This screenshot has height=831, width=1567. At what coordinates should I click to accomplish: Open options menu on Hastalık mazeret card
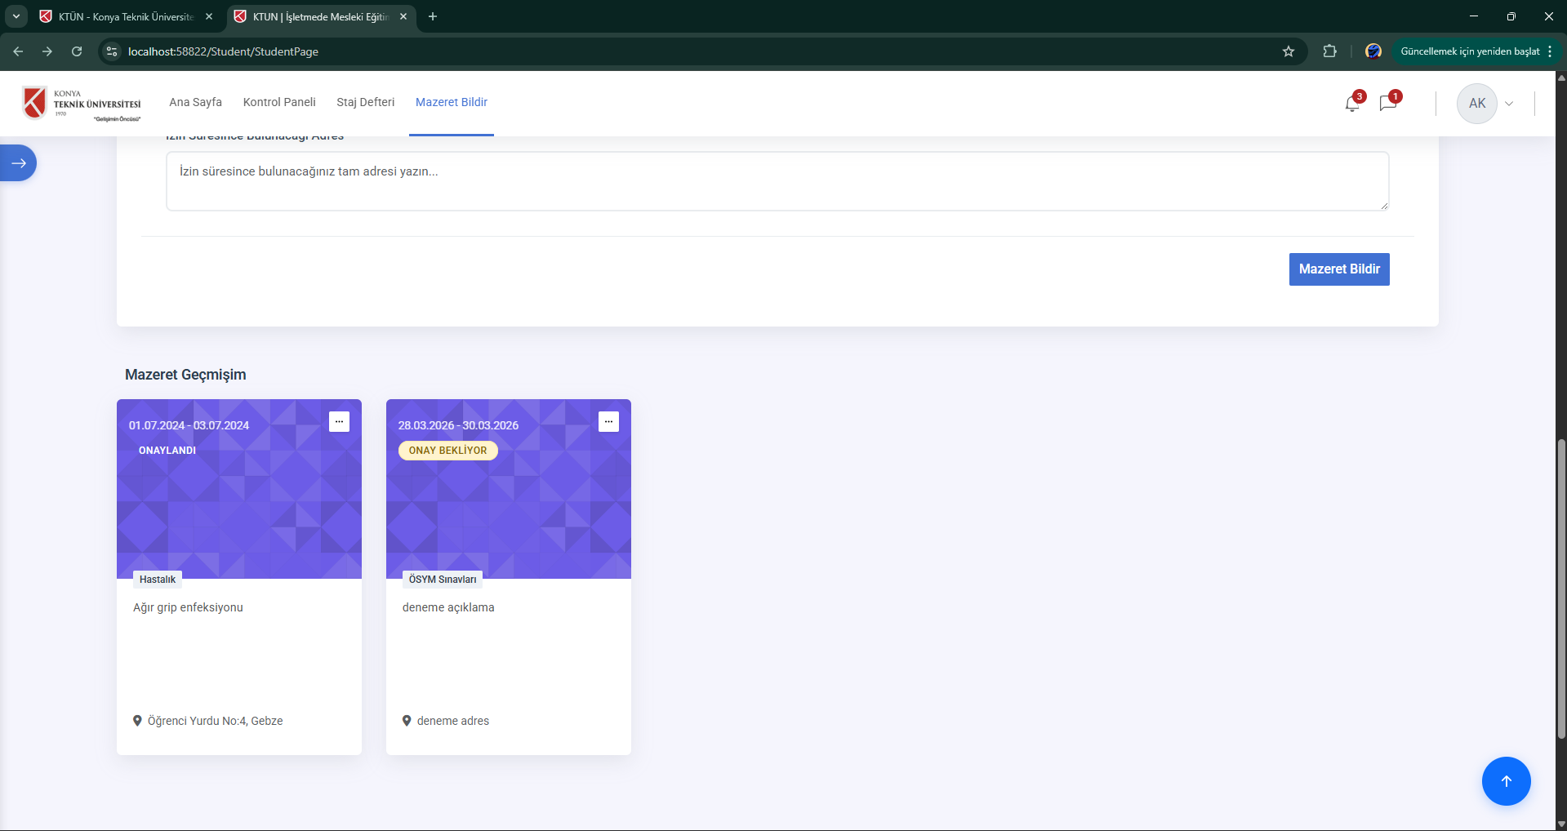click(x=339, y=421)
